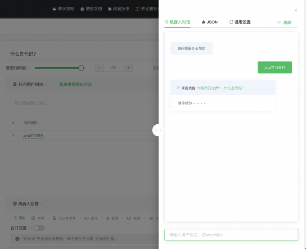Click 问题反馈 in the top navigation

(118, 9)
